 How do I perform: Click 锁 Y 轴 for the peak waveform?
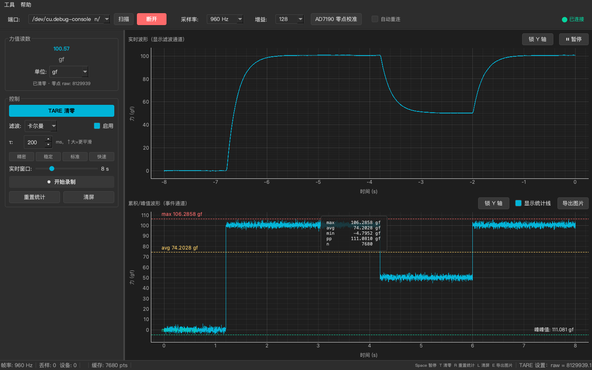tap(494, 203)
